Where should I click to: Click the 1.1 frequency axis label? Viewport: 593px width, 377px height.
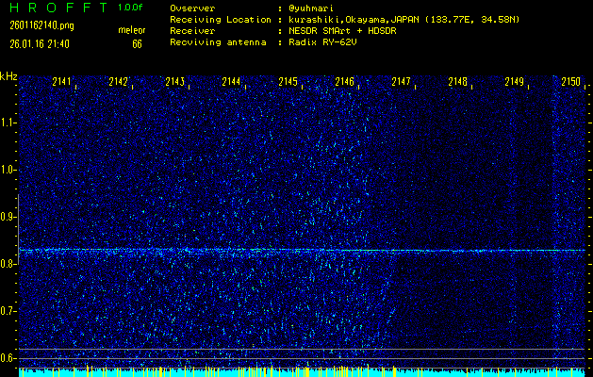click(8, 123)
